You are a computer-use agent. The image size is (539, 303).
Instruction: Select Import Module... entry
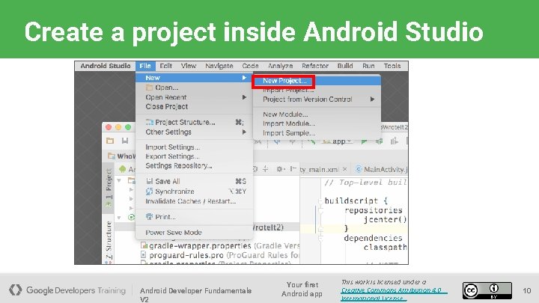289,123
